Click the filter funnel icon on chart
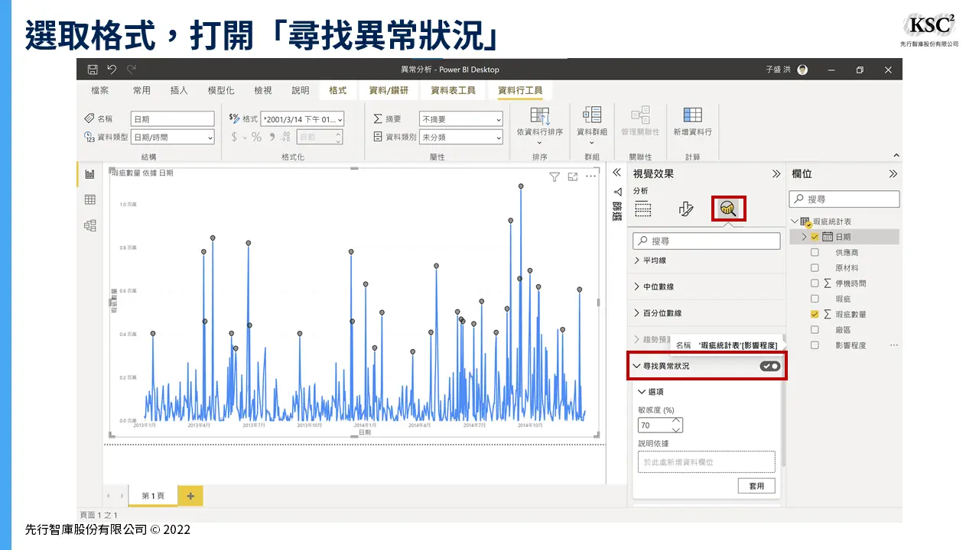This screenshot has width=979, height=550. point(555,176)
